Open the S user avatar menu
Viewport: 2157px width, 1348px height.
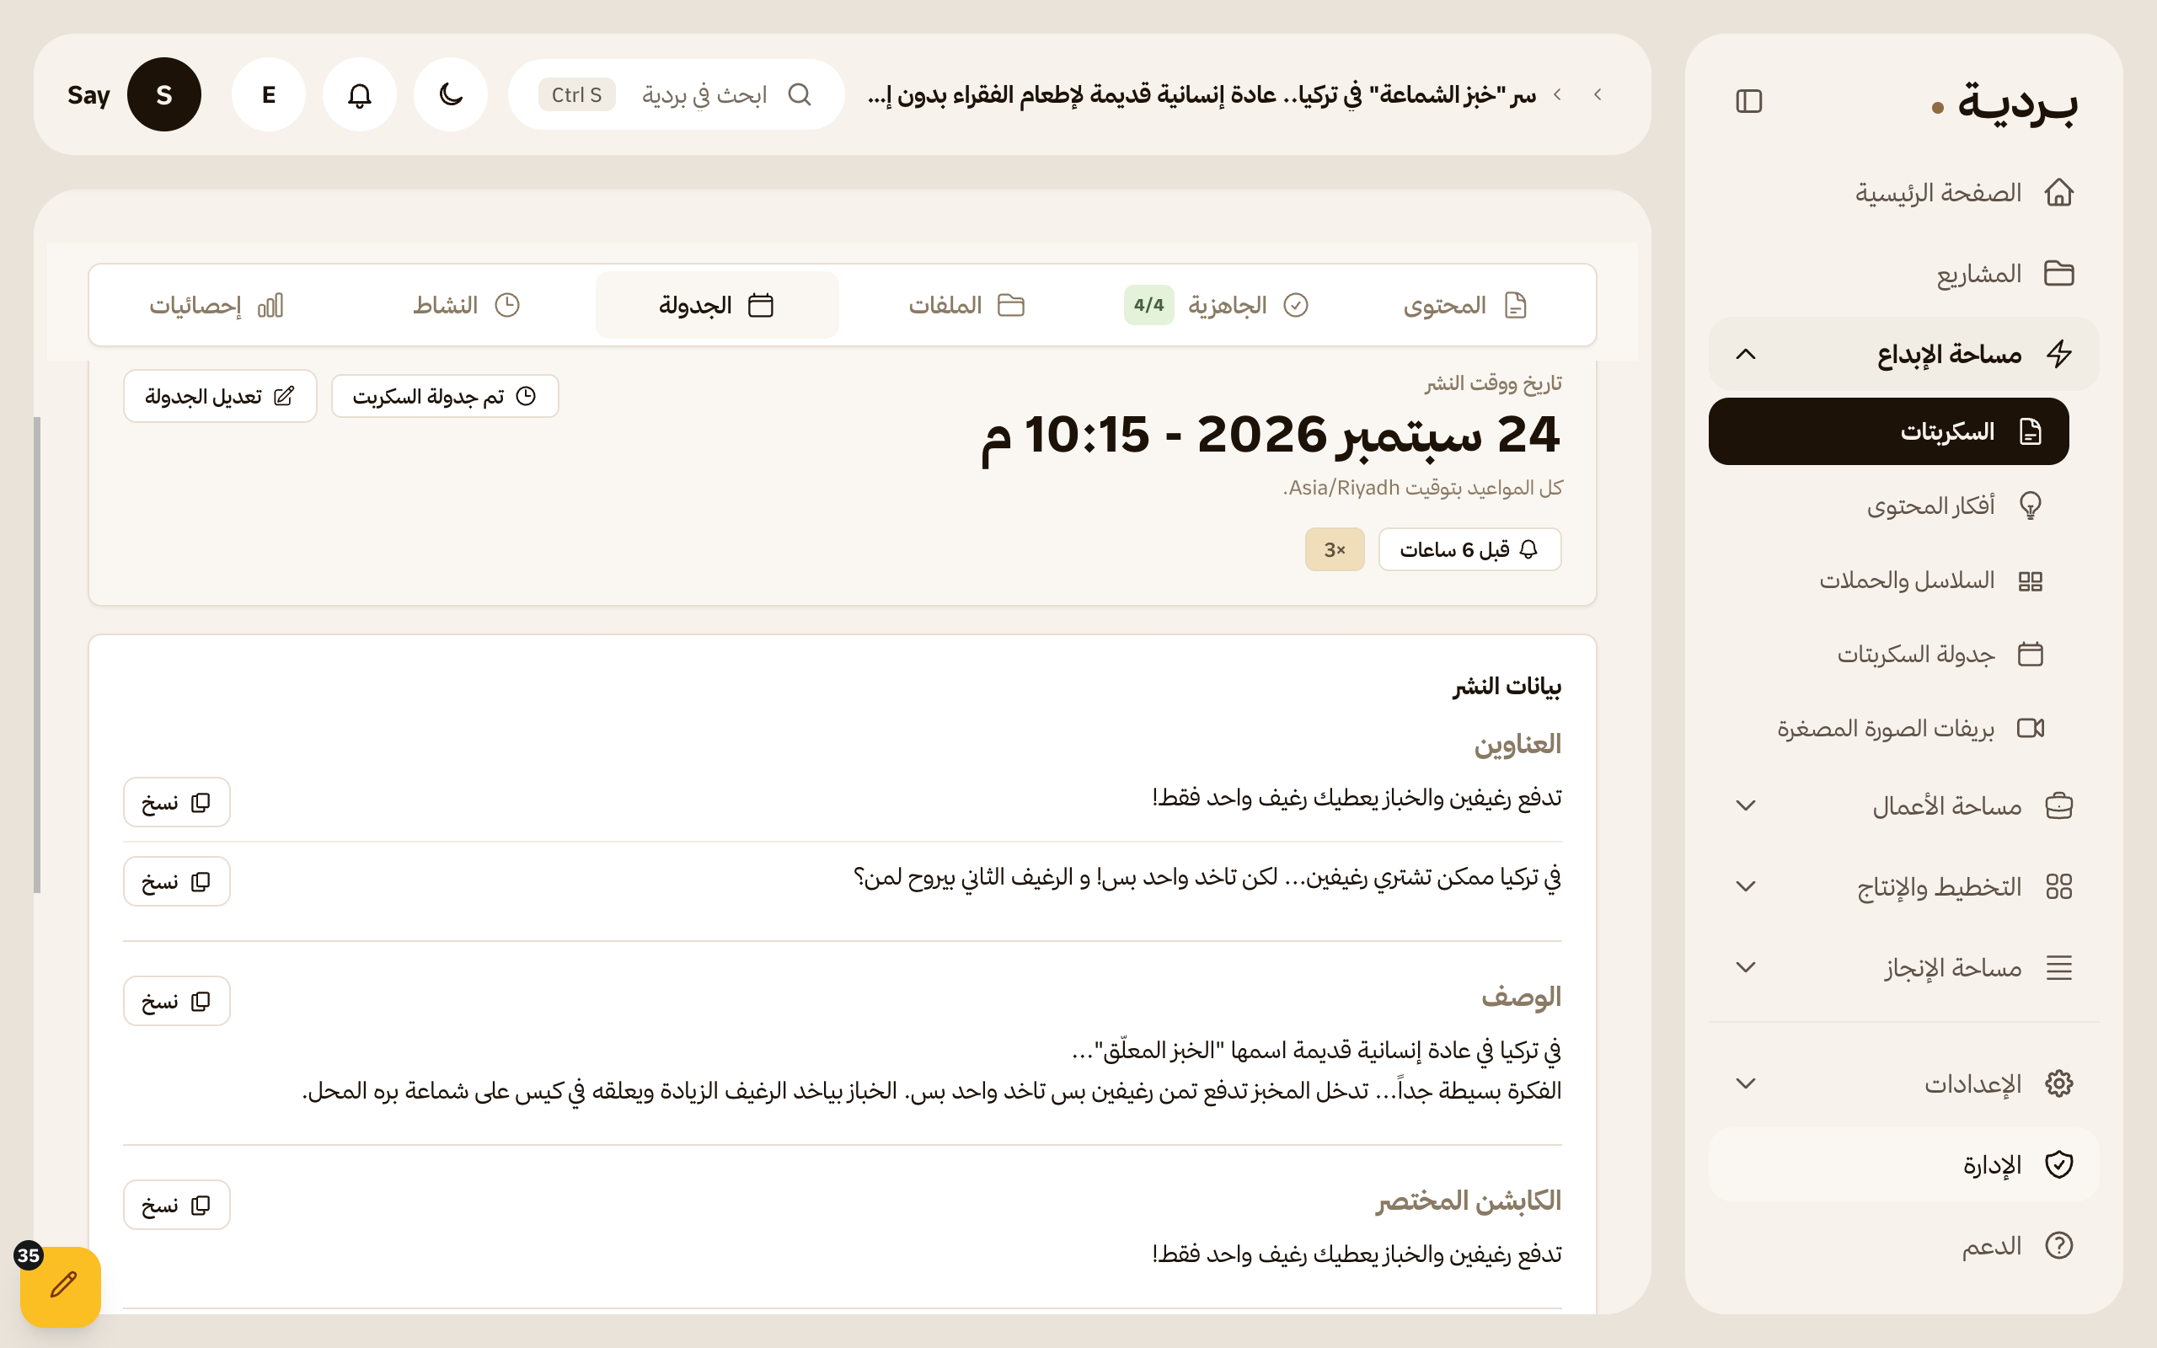164,94
